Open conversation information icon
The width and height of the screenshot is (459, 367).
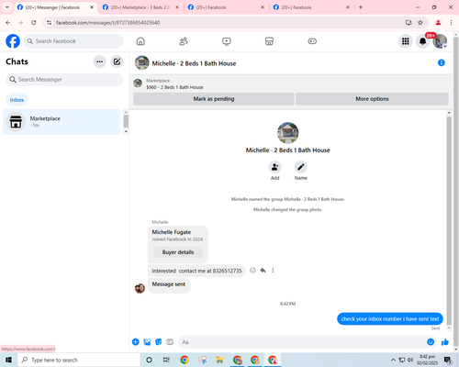[442, 62]
